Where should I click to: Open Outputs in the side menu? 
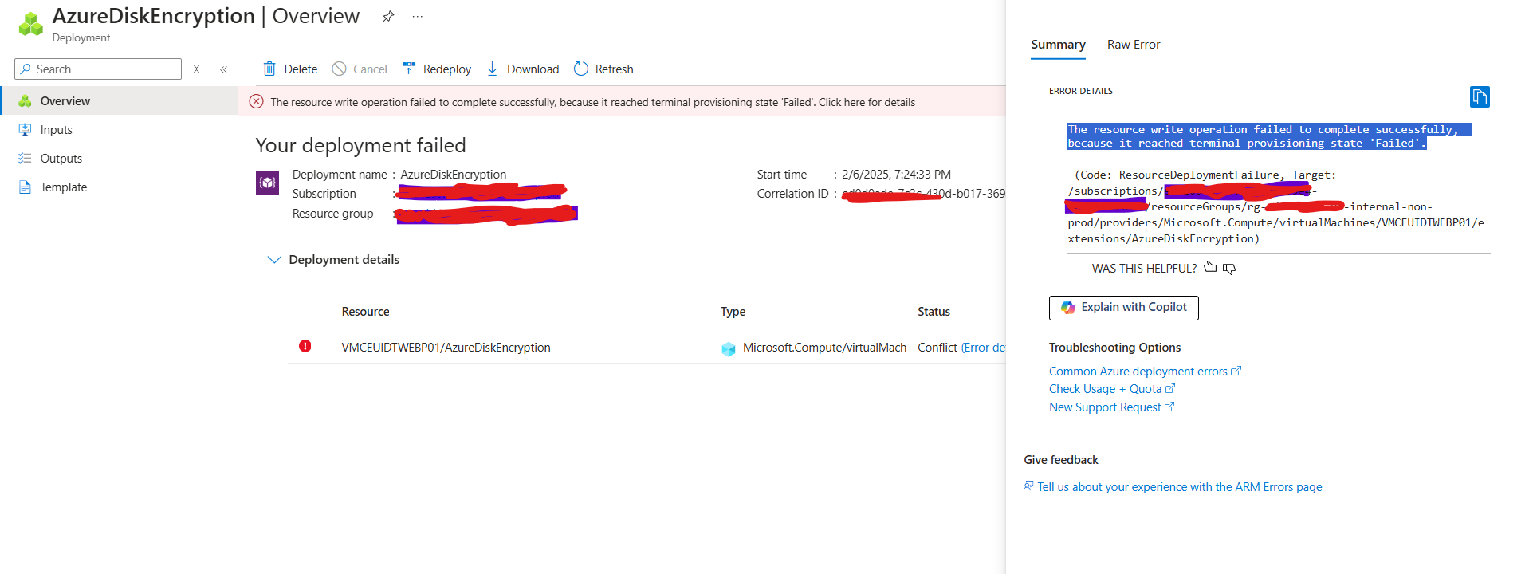[x=119, y=159]
